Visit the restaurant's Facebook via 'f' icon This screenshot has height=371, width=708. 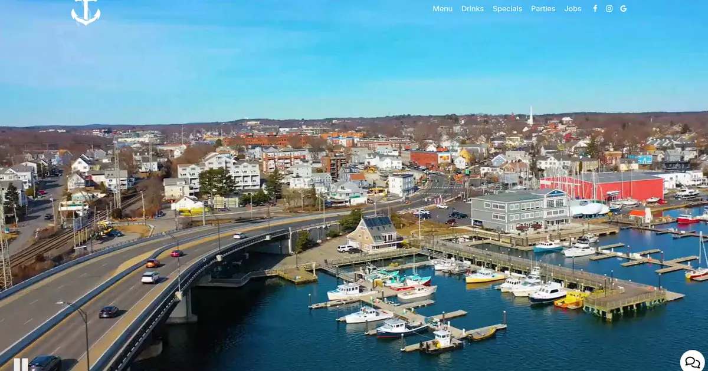(x=595, y=9)
